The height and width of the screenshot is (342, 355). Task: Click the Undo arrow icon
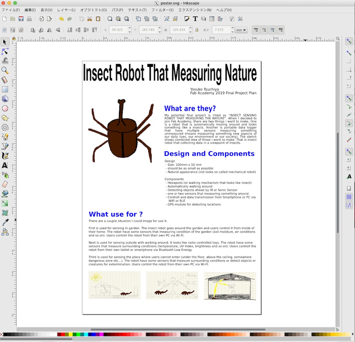click(61, 19)
